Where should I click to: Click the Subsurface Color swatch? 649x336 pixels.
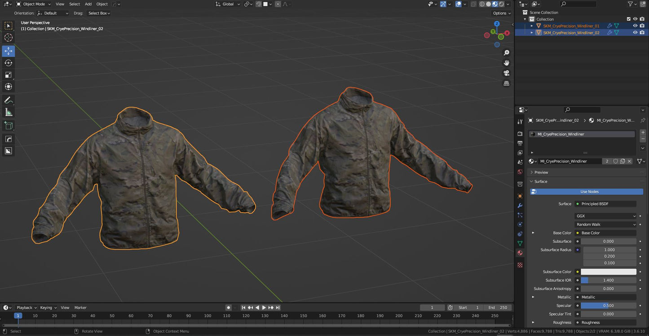tap(609, 271)
